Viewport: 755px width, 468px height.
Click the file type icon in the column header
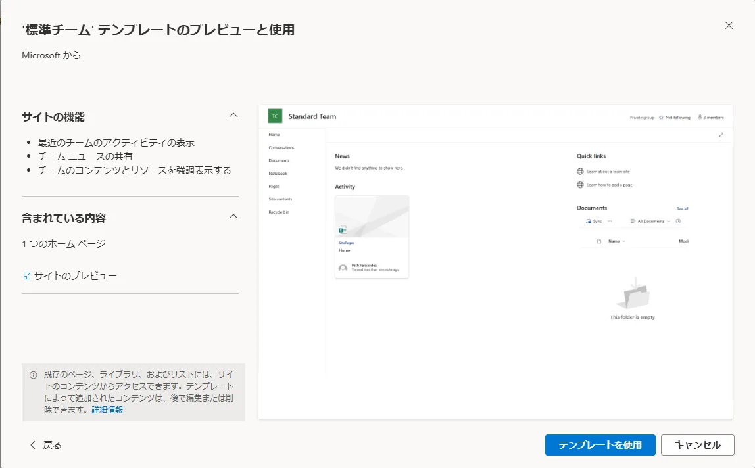pos(599,241)
